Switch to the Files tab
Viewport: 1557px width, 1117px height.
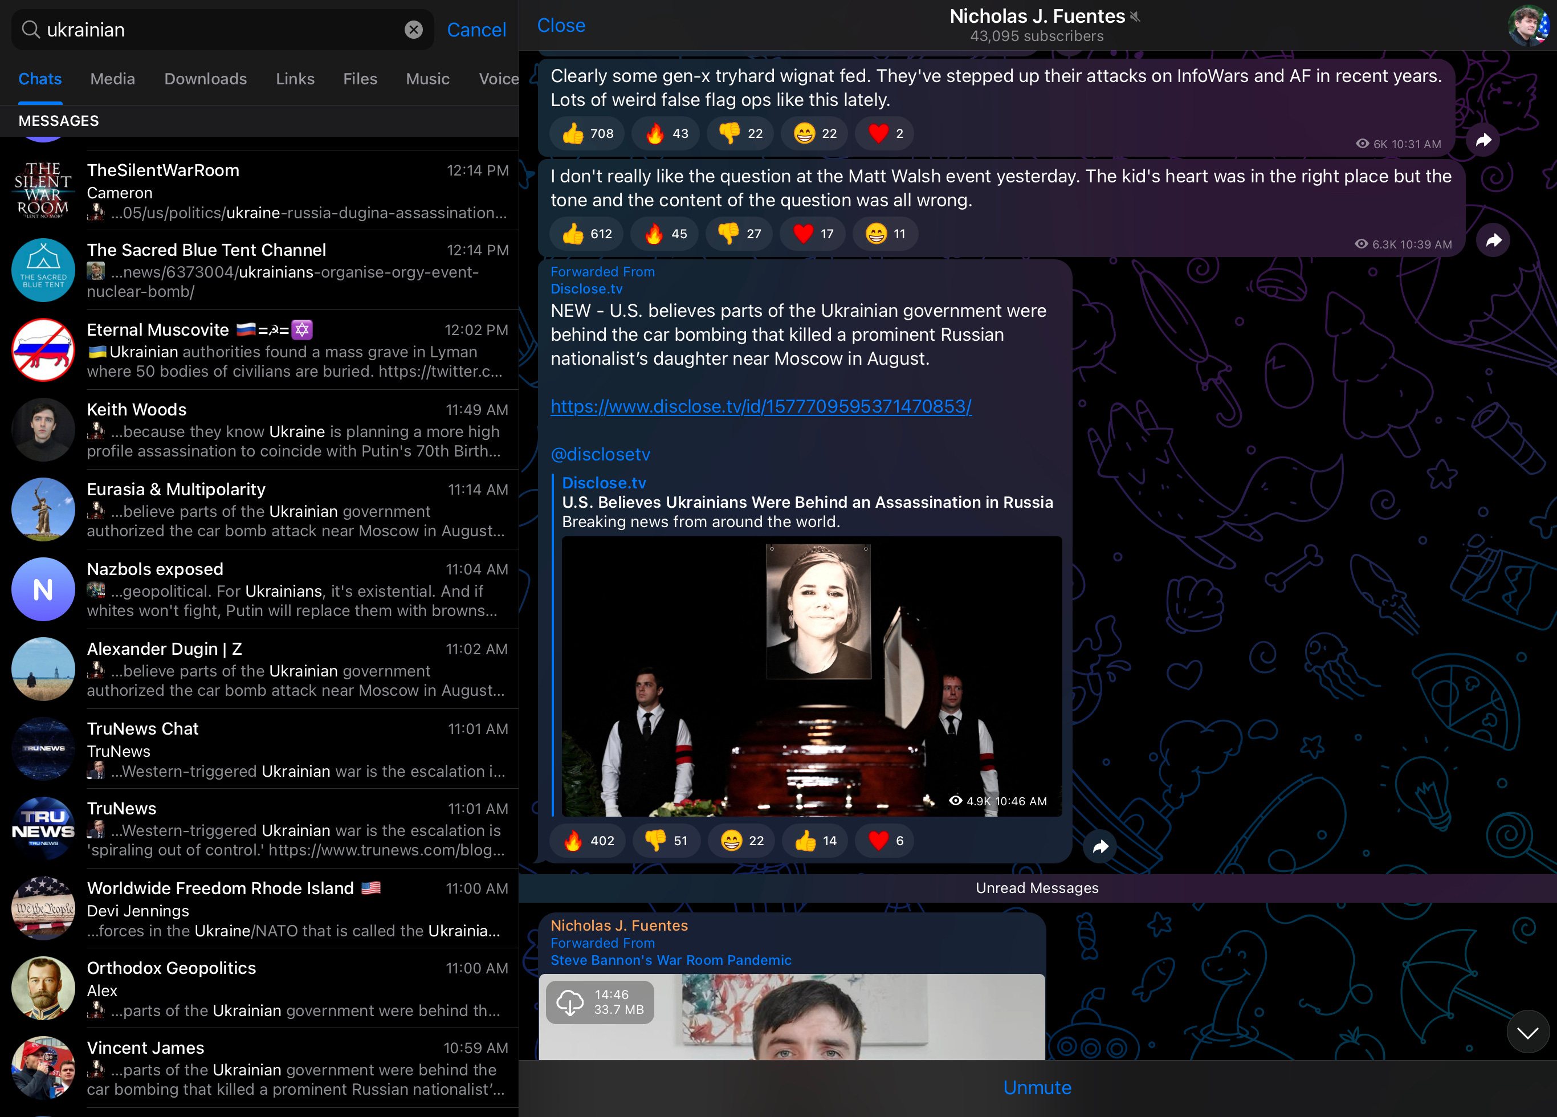360,79
